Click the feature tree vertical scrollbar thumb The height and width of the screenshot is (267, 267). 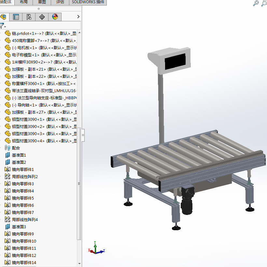pyautogui.click(x=79, y=184)
